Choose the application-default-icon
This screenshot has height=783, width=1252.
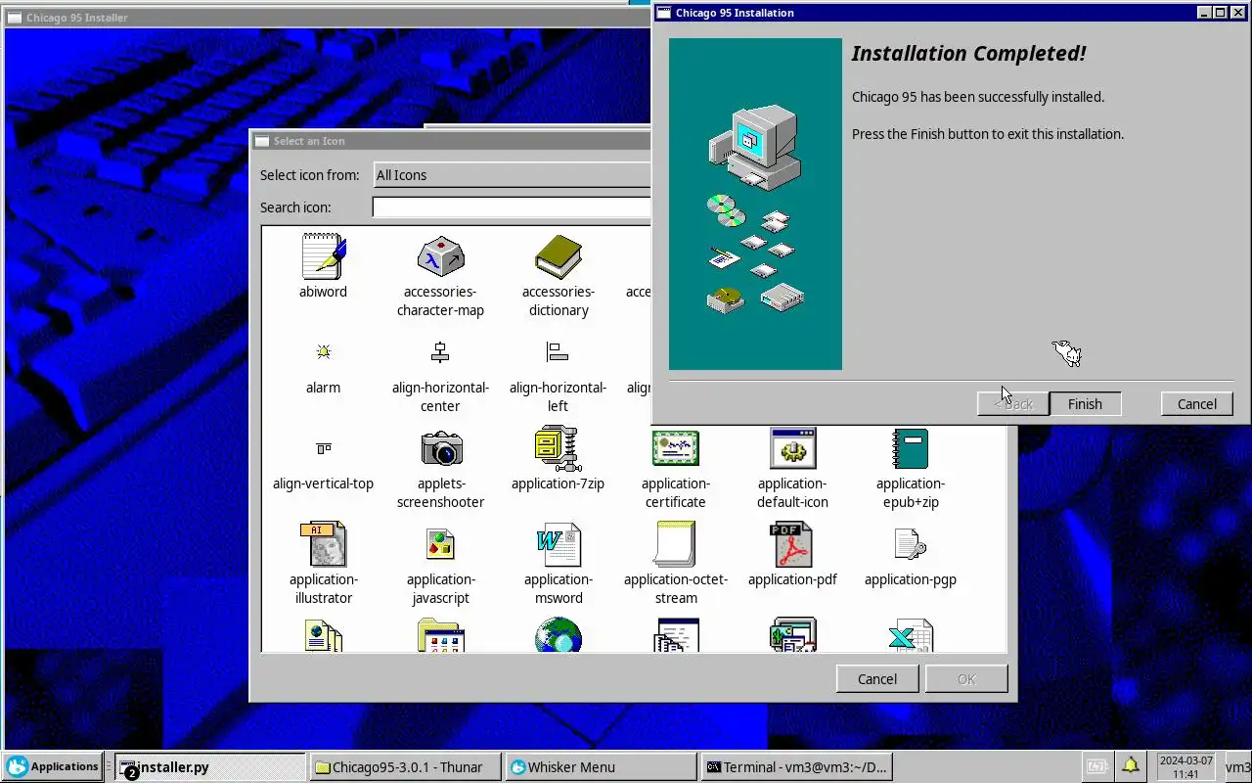click(792, 448)
